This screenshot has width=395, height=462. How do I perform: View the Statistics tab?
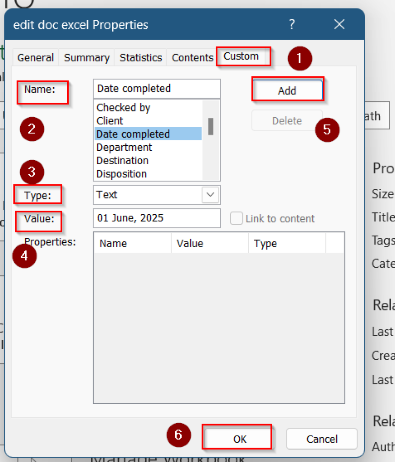(x=140, y=57)
